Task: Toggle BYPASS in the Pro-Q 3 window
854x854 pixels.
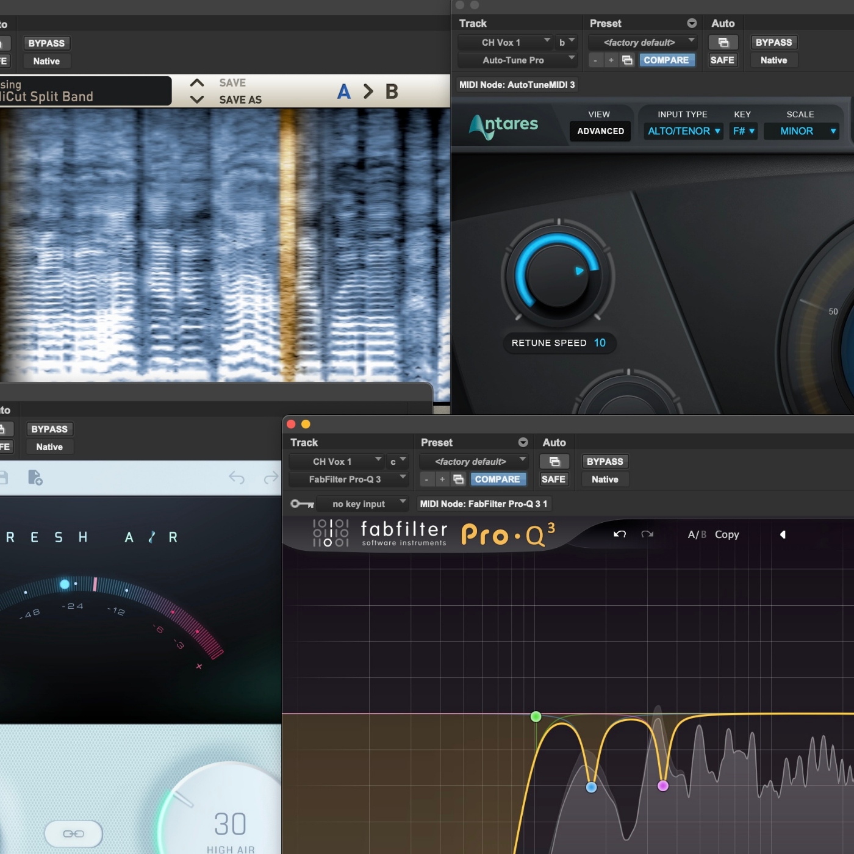Action: [x=605, y=462]
